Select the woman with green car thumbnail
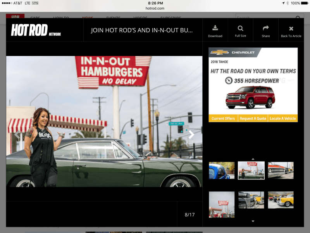Viewport: 310px width, 233px height. tap(251, 170)
